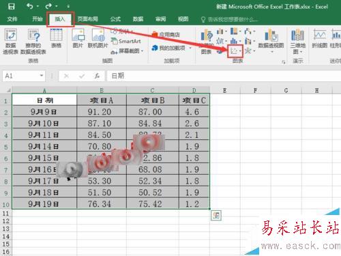Image resolution: width=341 pixels, height=256 pixels.
Task: Insert a 折线图 line sparkline
Action: pyautogui.click(x=320, y=38)
